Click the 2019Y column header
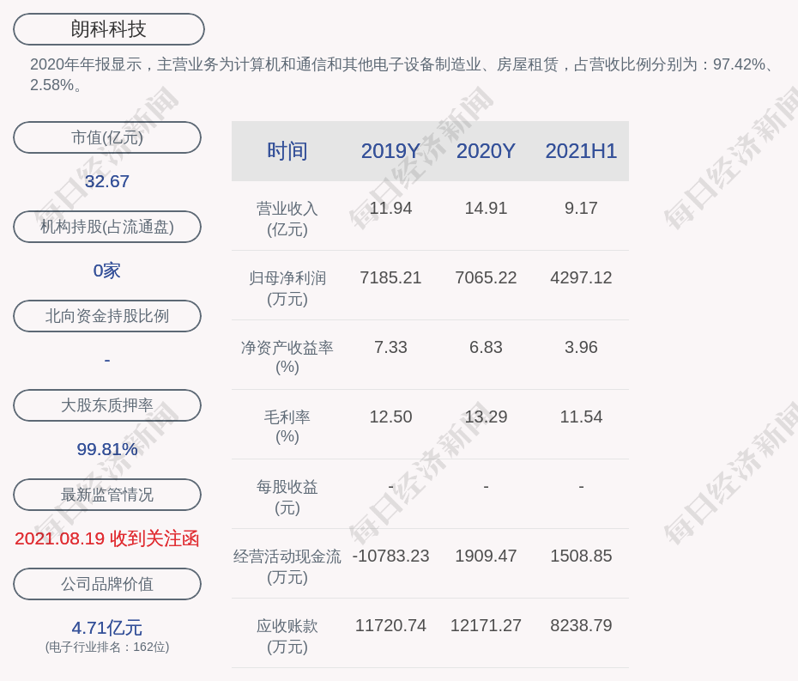 (x=390, y=151)
